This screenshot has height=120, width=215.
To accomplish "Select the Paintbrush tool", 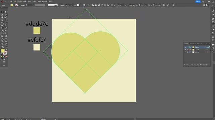I will 6,23.
